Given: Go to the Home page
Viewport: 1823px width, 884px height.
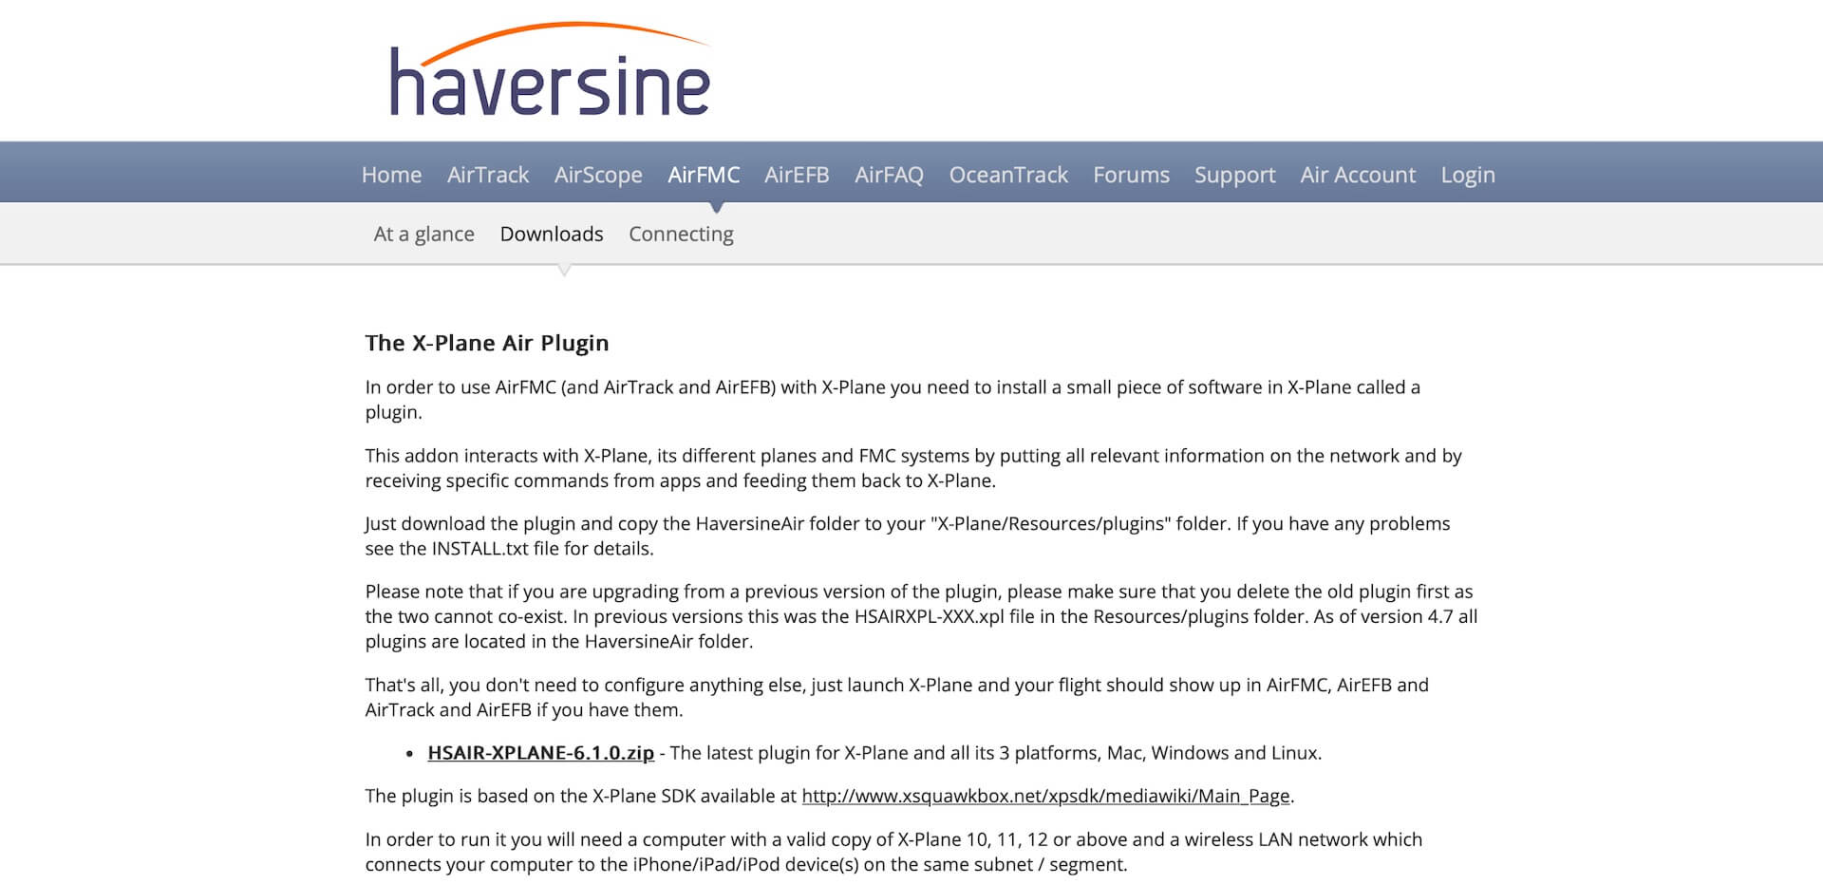Looking at the screenshot, I should click(x=391, y=175).
